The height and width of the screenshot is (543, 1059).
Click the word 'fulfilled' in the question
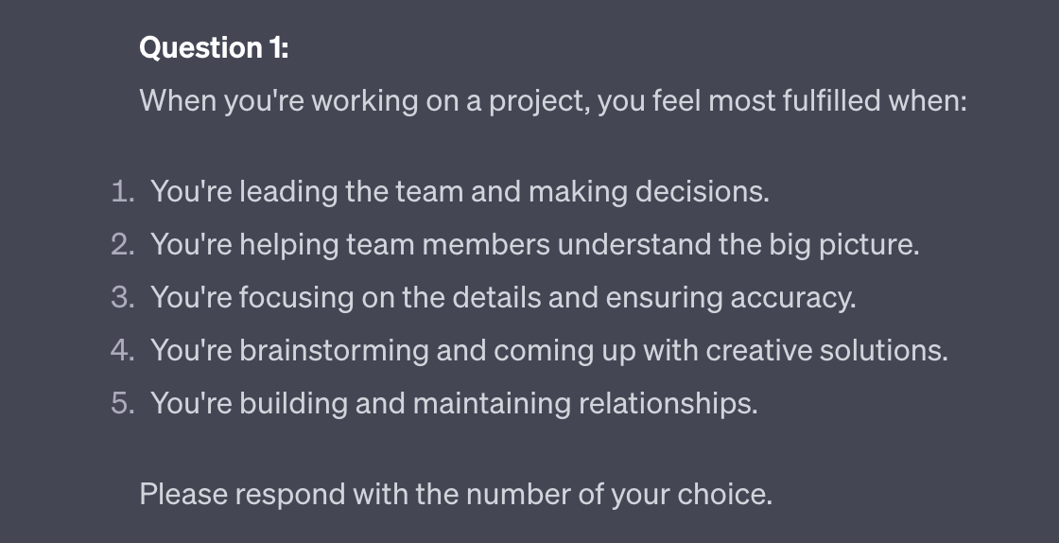(829, 100)
